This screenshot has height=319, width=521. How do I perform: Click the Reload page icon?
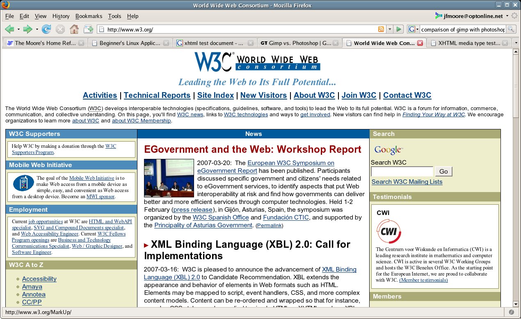point(46,29)
